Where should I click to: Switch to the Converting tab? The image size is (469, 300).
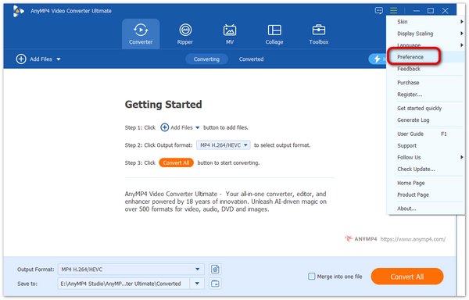pos(206,59)
